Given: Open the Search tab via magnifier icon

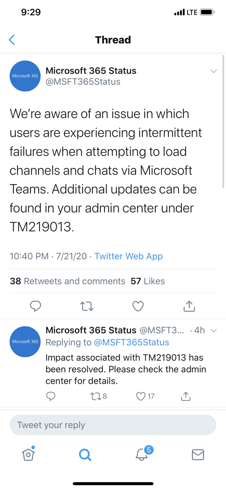Looking at the screenshot, I should click(85, 455).
